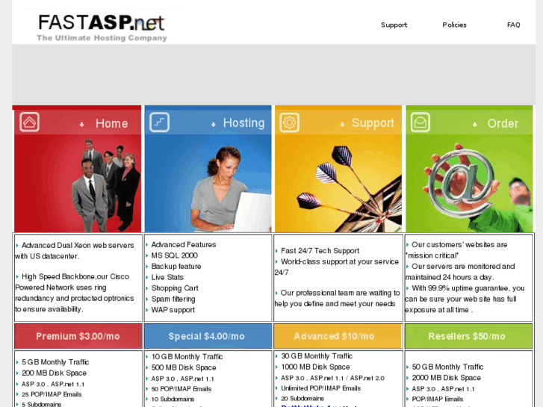Image resolution: width=543 pixels, height=407 pixels.
Task: Click the Home house icon
Action: (29, 122)
